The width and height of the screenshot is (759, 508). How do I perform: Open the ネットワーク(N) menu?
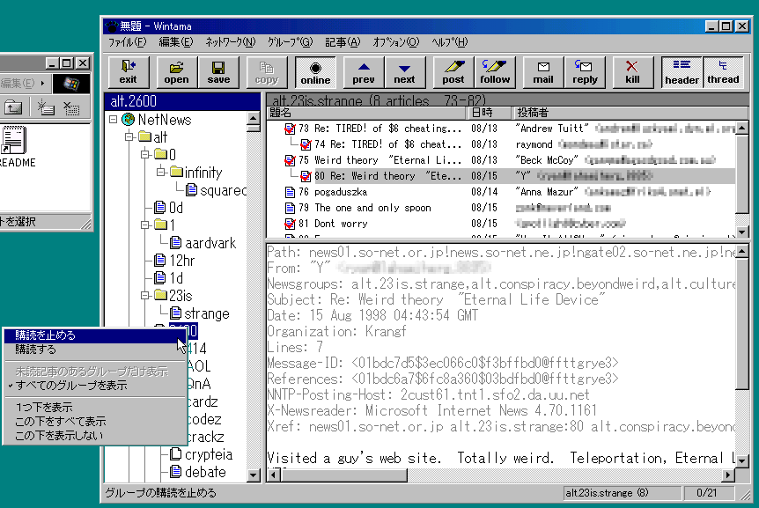tap(231, 42)
